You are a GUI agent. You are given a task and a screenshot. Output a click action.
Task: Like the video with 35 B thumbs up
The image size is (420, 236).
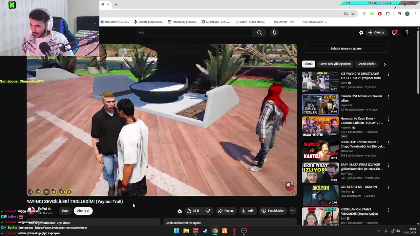click(193, 211)
